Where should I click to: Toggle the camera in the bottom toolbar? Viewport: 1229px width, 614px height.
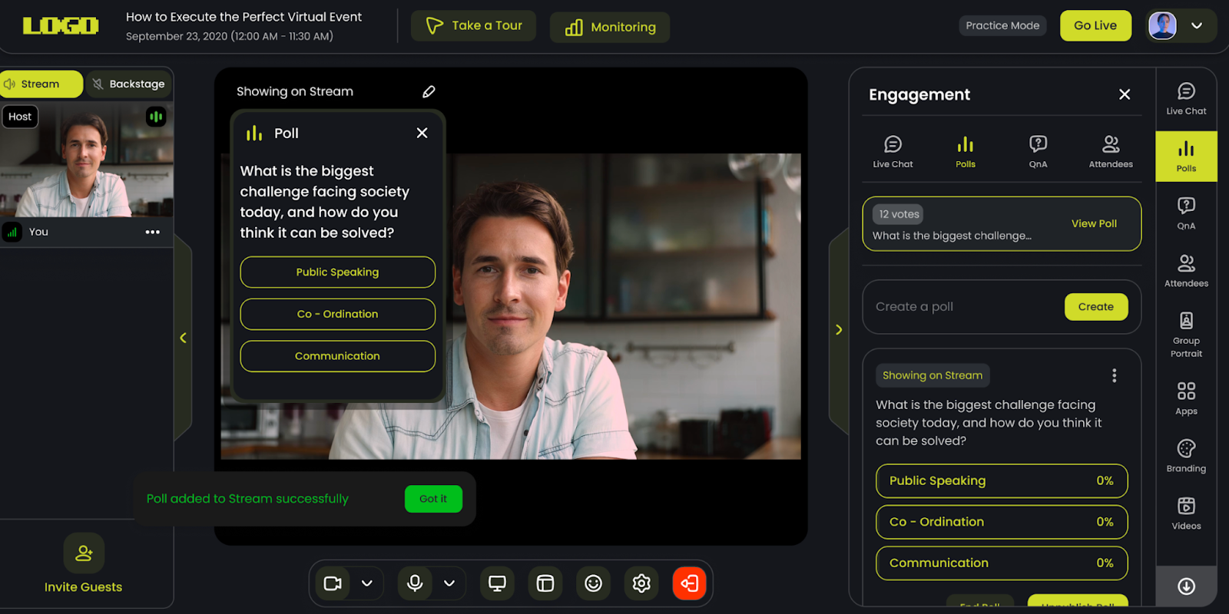[333, 583]
